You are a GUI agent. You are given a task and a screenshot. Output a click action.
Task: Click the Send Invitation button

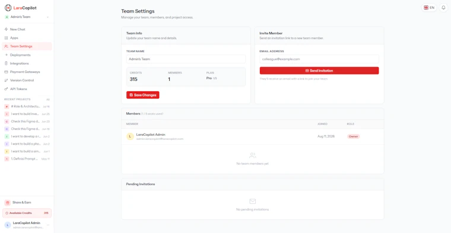point(319,71)
